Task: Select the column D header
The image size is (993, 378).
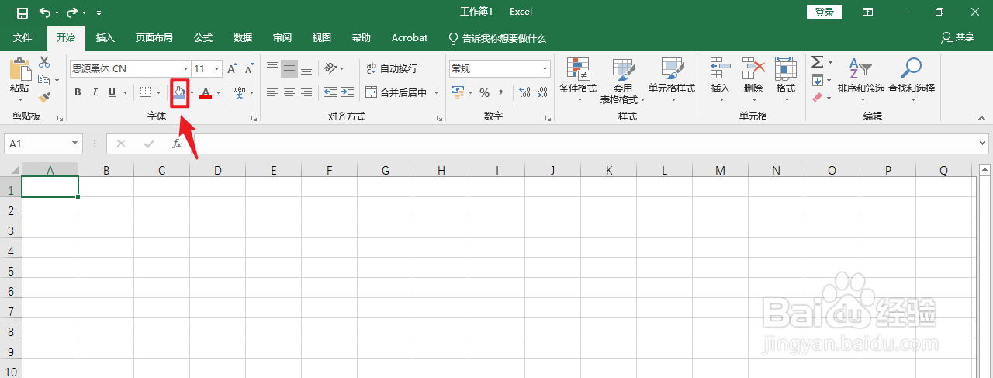Action: [x=217, y=170]
